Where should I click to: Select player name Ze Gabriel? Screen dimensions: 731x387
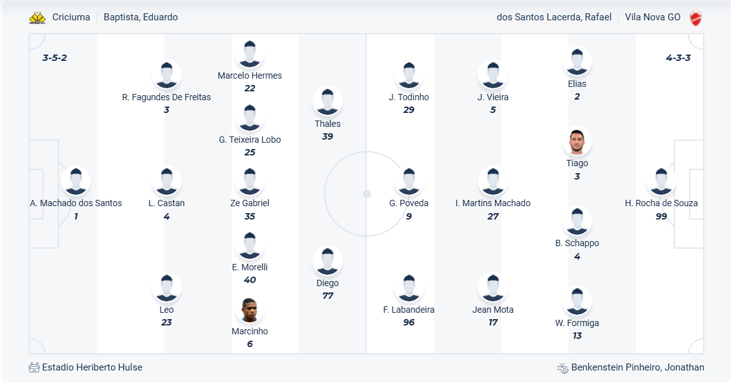pos(249,203)
